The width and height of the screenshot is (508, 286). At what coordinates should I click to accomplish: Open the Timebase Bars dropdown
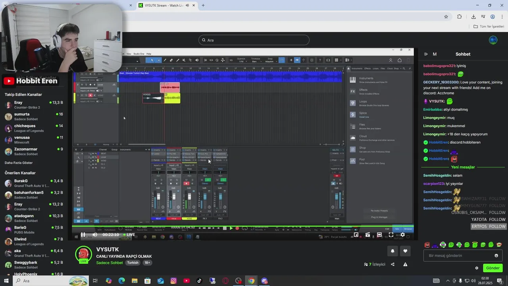tap(256, 60)
